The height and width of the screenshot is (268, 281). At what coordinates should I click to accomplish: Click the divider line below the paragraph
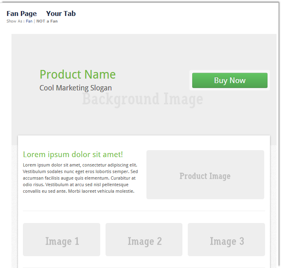(x=144, y=211)
